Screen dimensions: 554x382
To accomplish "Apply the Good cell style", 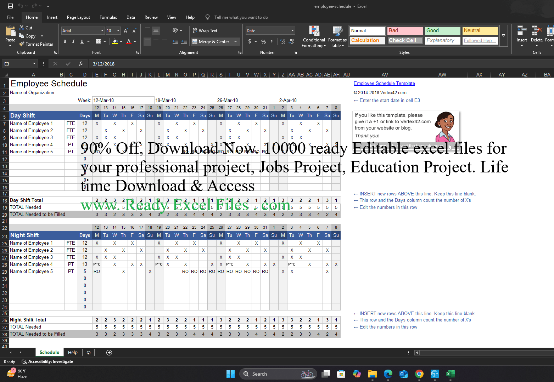I will click(x=442, y=30).
